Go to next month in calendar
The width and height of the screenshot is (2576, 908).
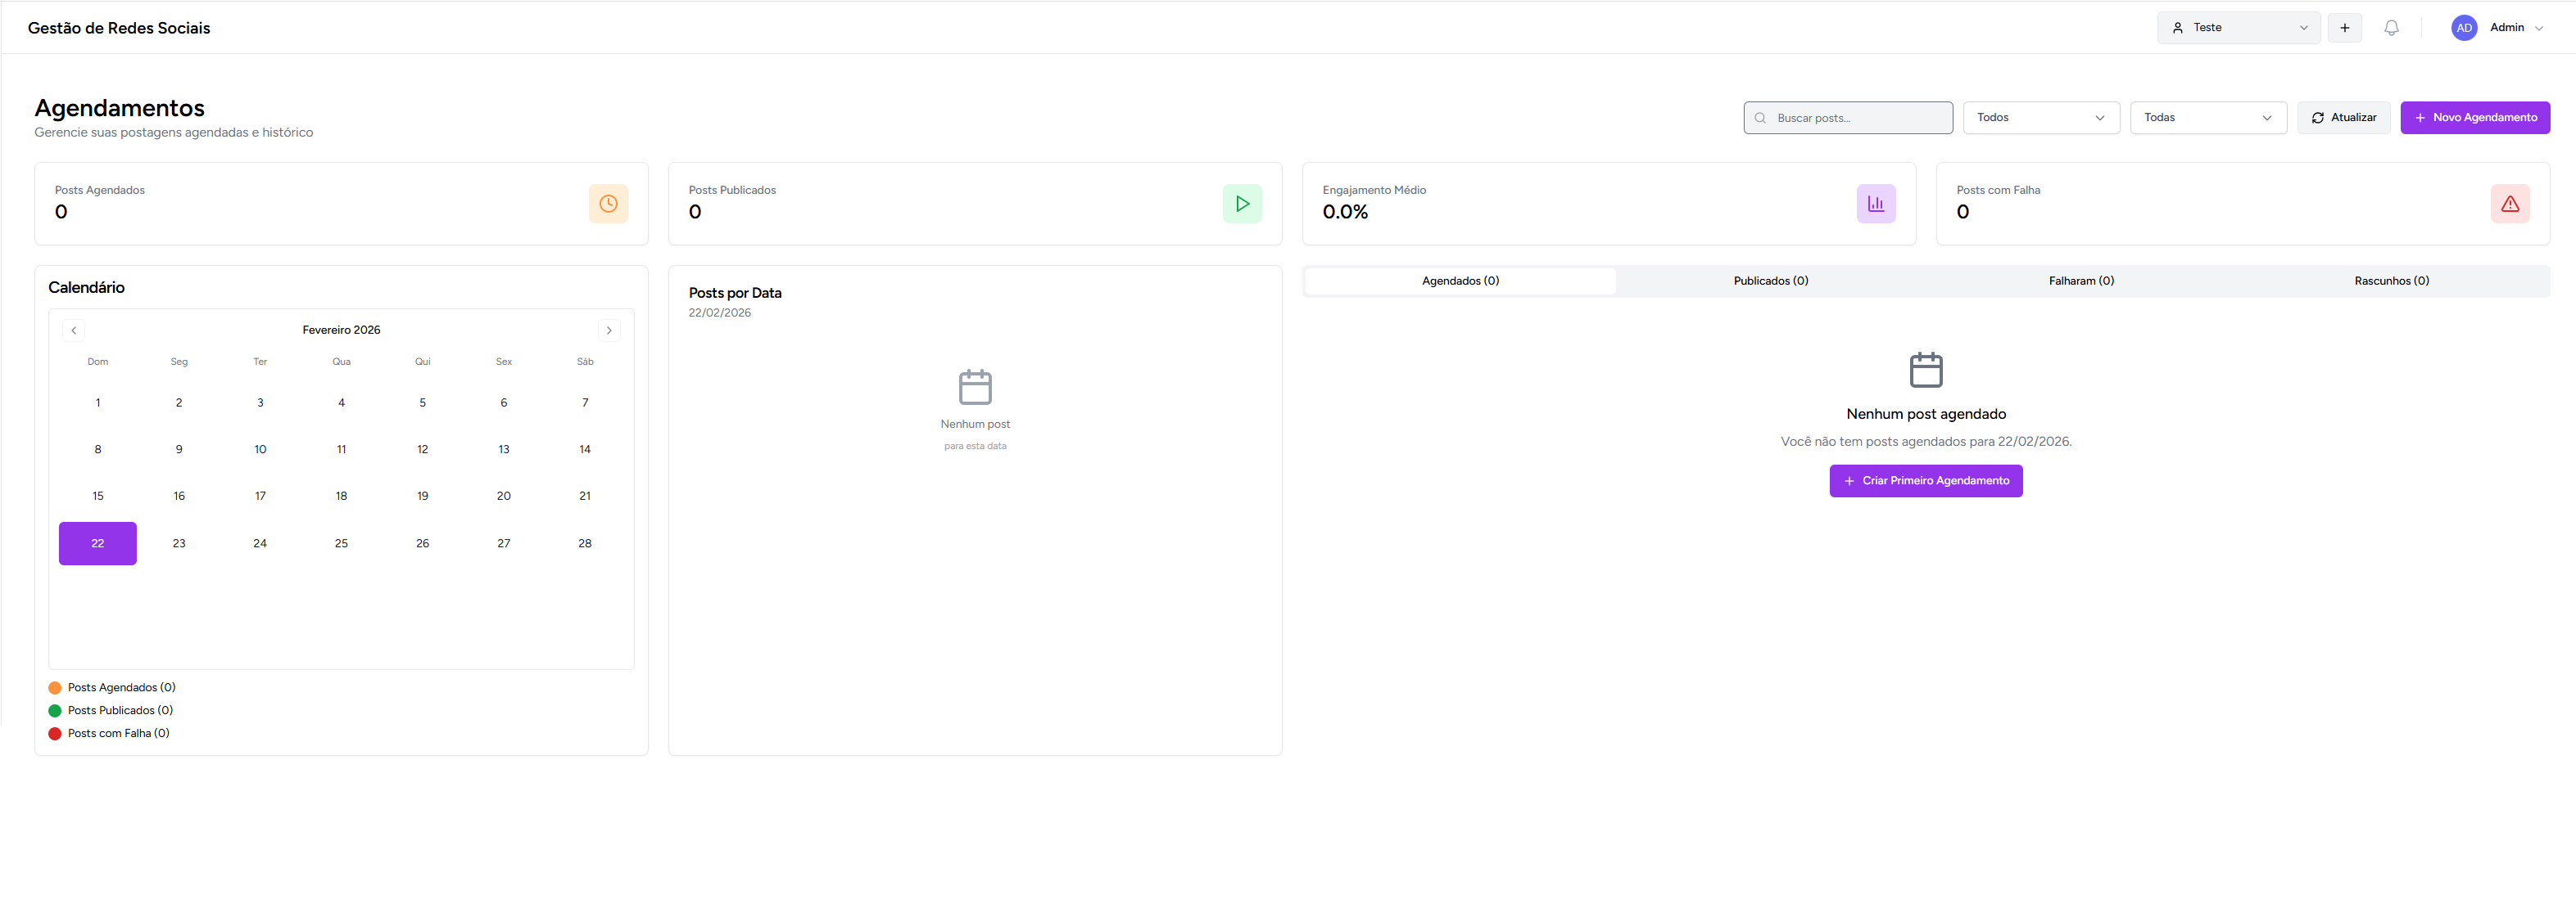point(609,330)
